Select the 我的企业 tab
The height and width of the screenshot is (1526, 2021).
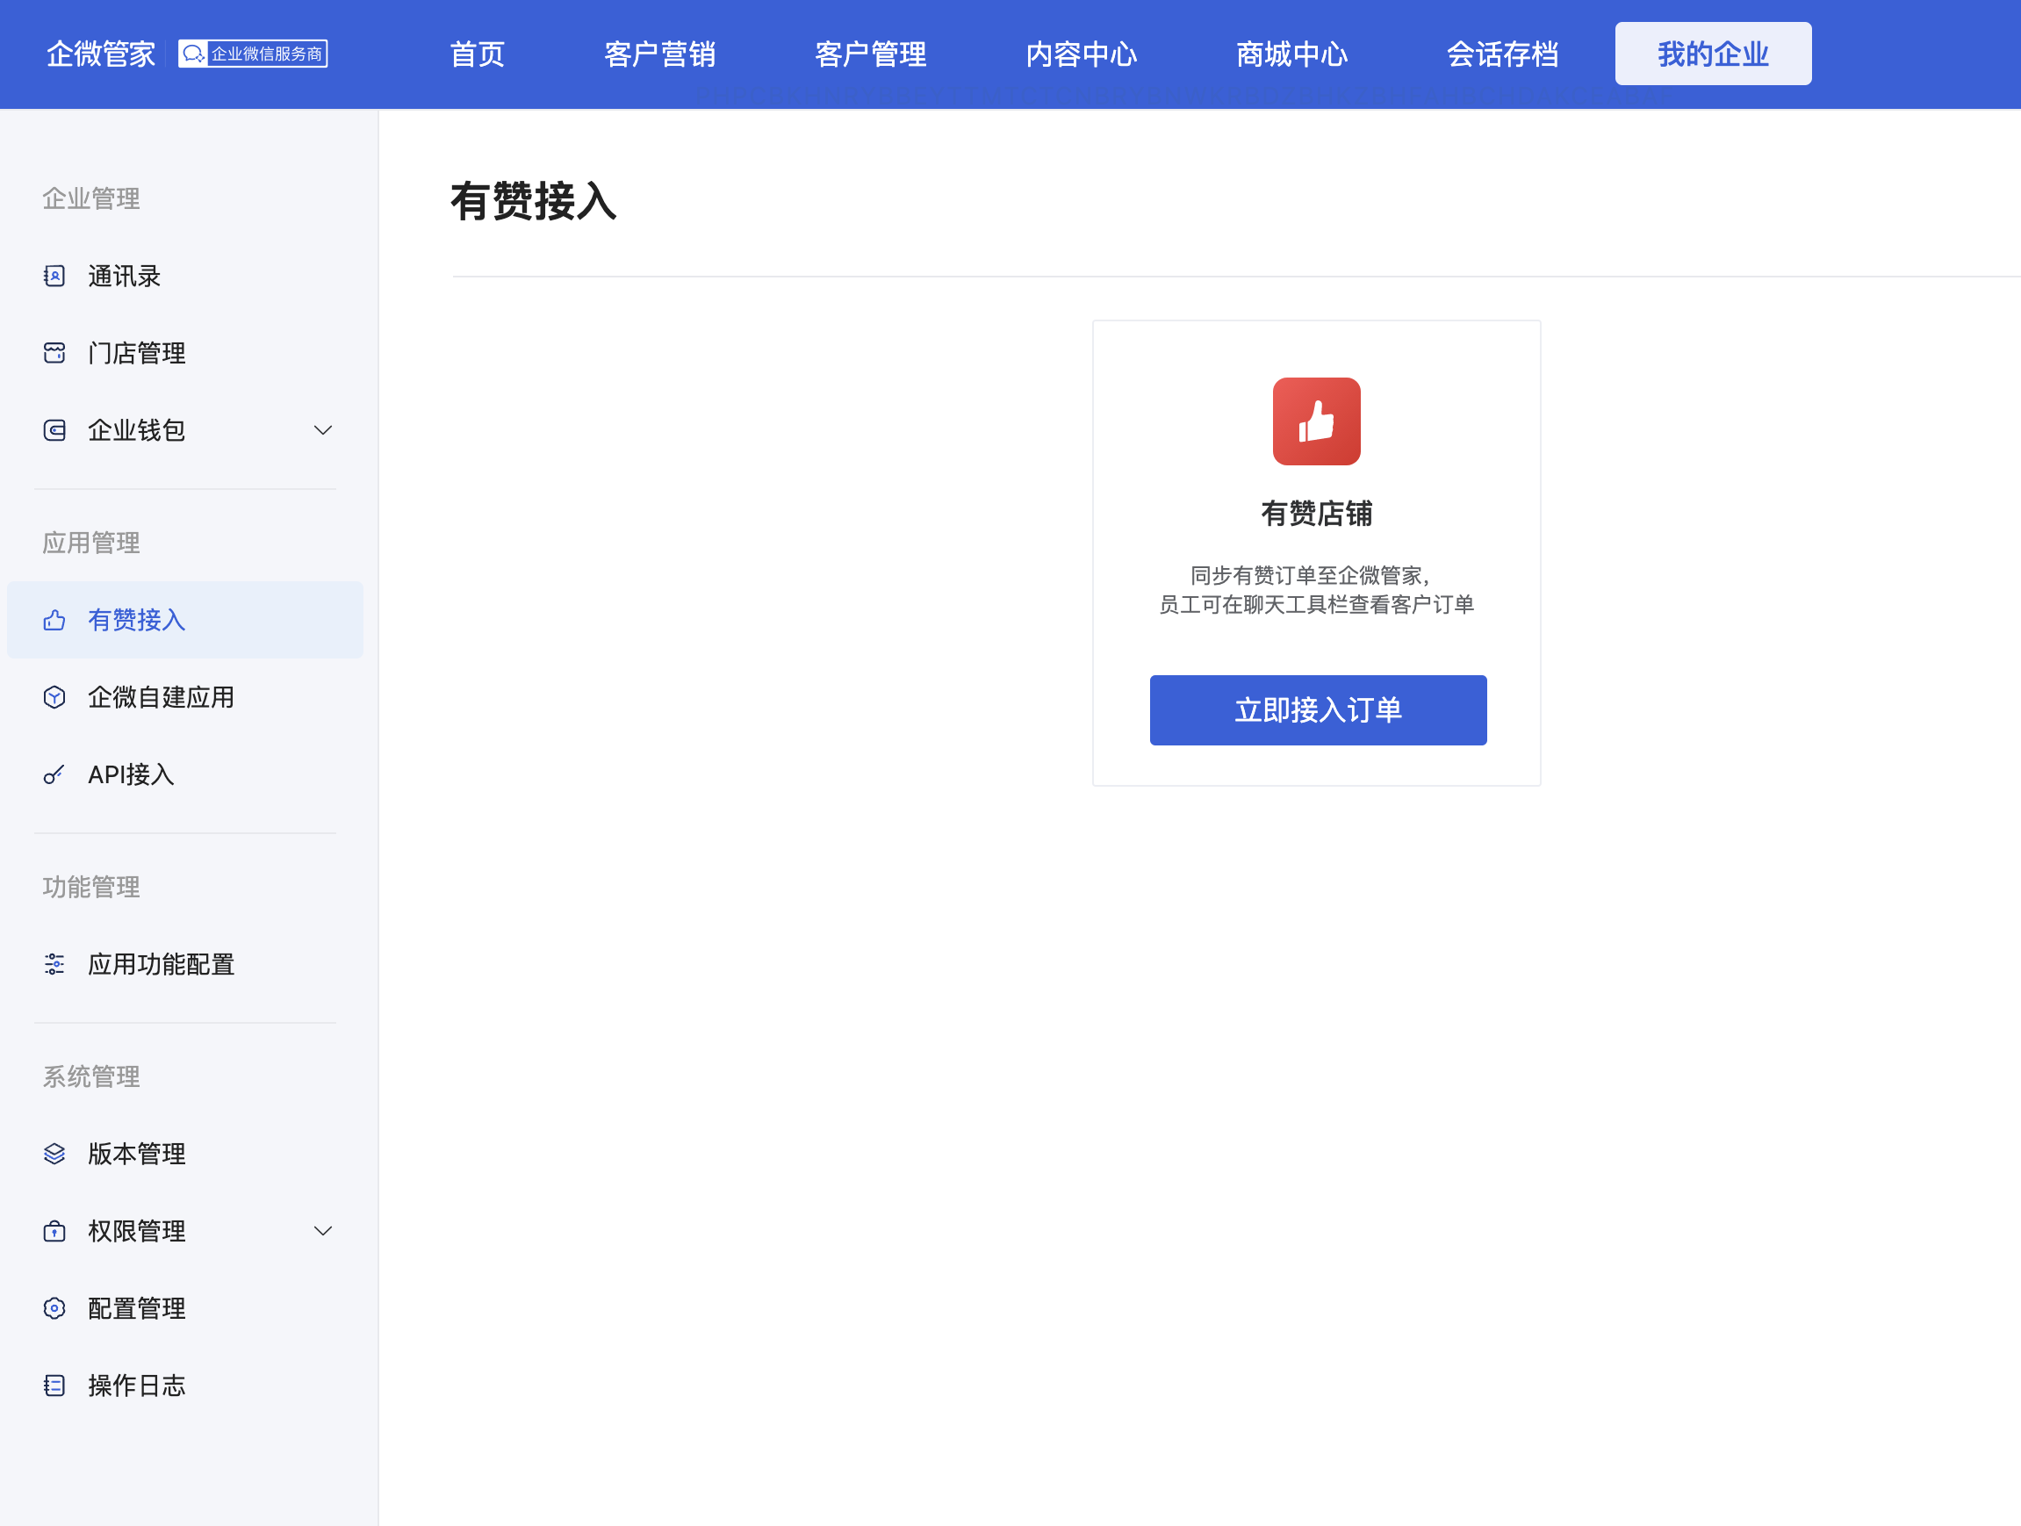click(1713, 54)
